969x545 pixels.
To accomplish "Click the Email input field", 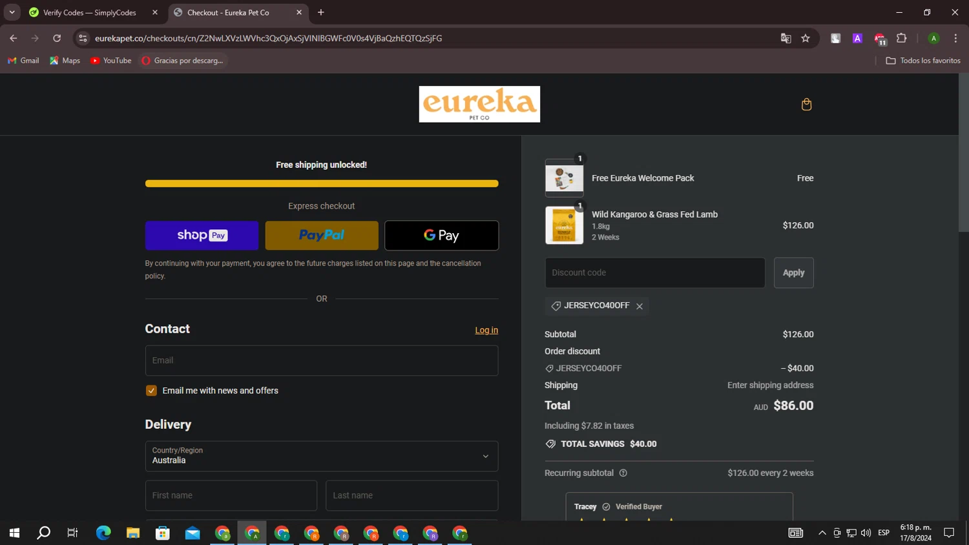I will click(322, 360).
